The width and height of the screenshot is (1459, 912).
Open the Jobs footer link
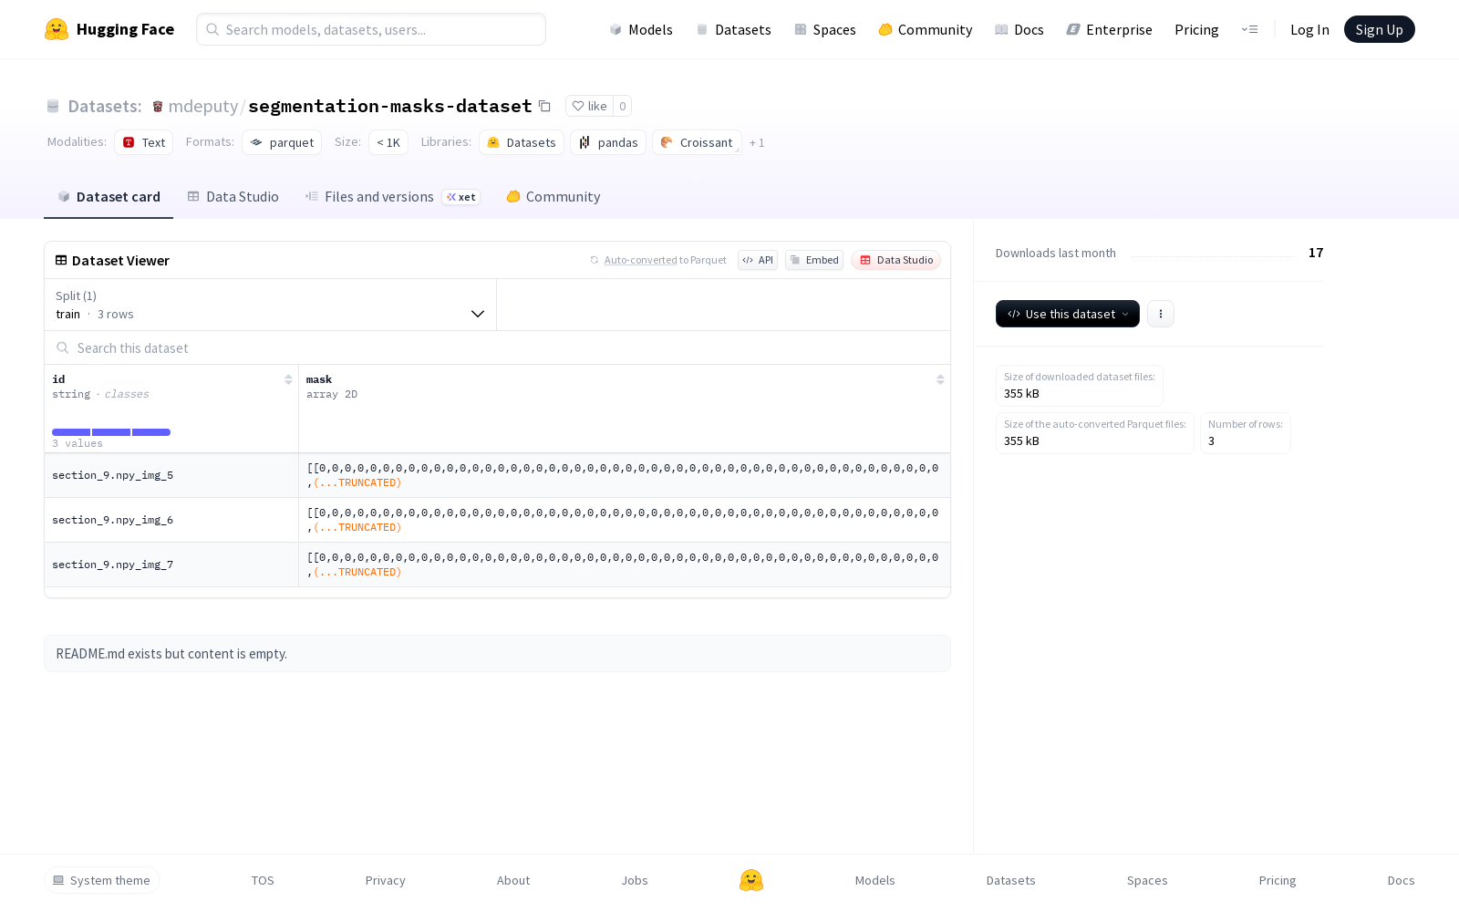coord(635,880)
